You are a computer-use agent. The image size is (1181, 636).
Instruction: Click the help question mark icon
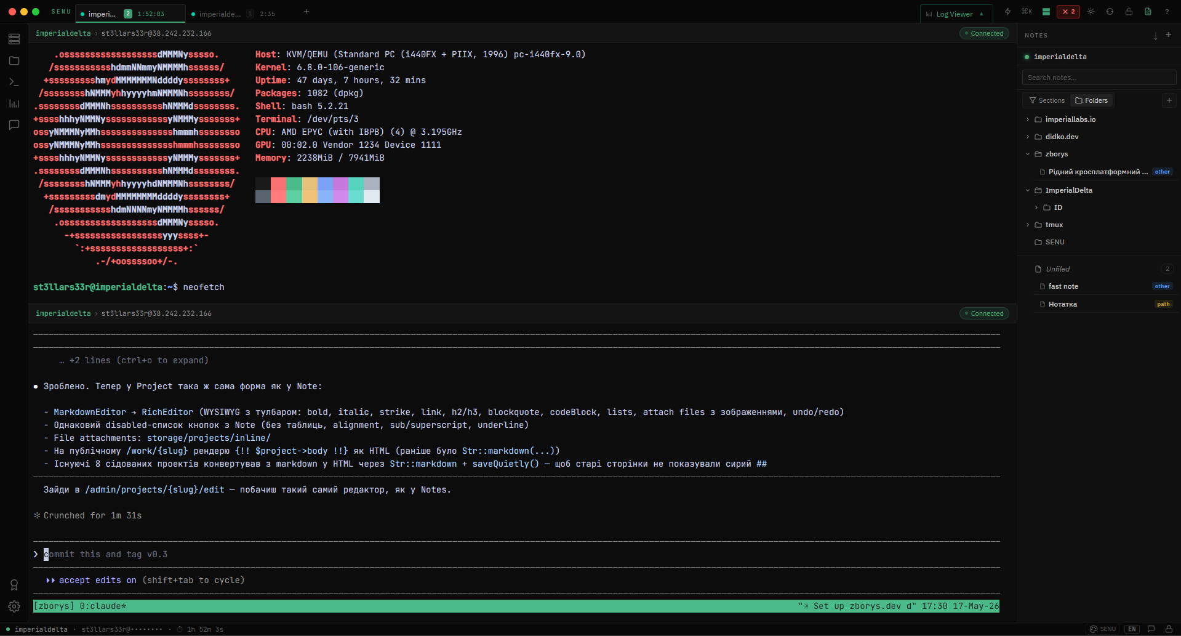coord(1167,12)
